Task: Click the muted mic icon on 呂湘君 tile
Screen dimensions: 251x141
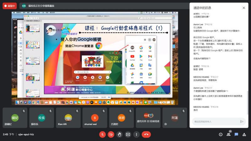Action: click(x=130, y=111)
